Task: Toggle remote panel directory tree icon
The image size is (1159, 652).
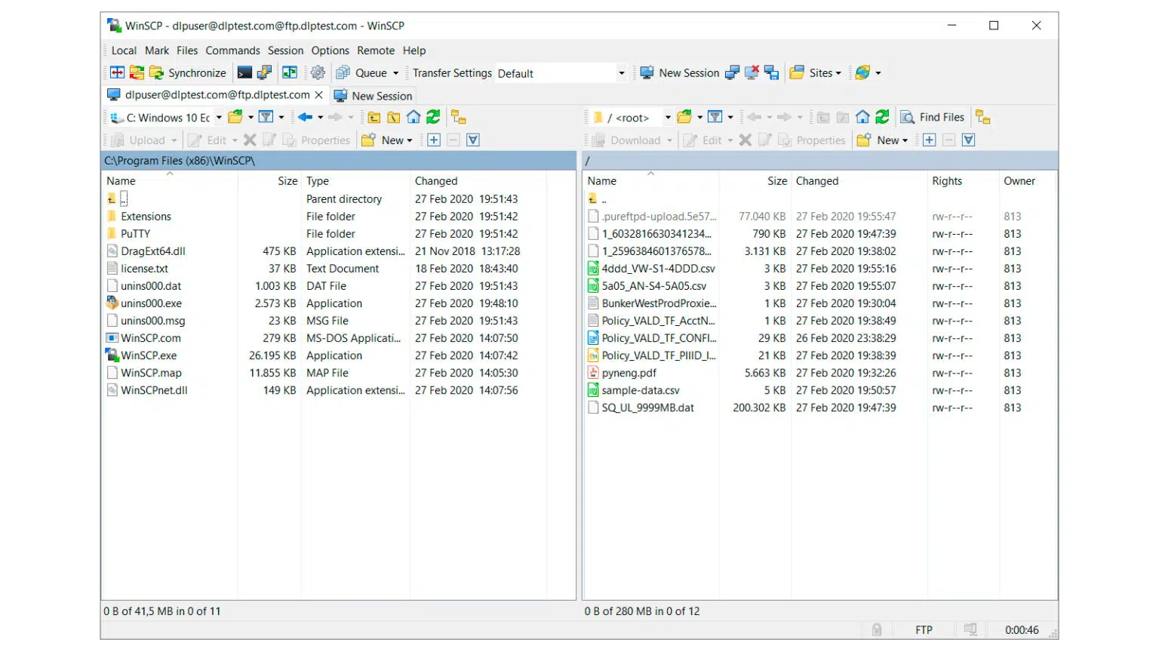Action: pos(983,118)
